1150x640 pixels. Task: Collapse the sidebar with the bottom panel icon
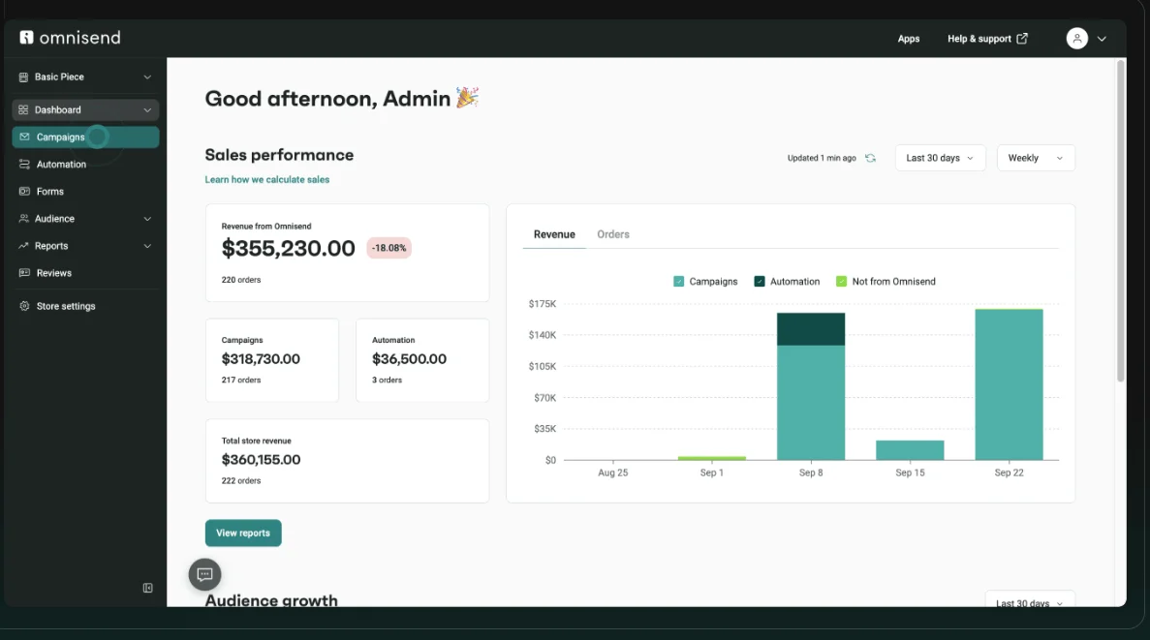(147, 588)
